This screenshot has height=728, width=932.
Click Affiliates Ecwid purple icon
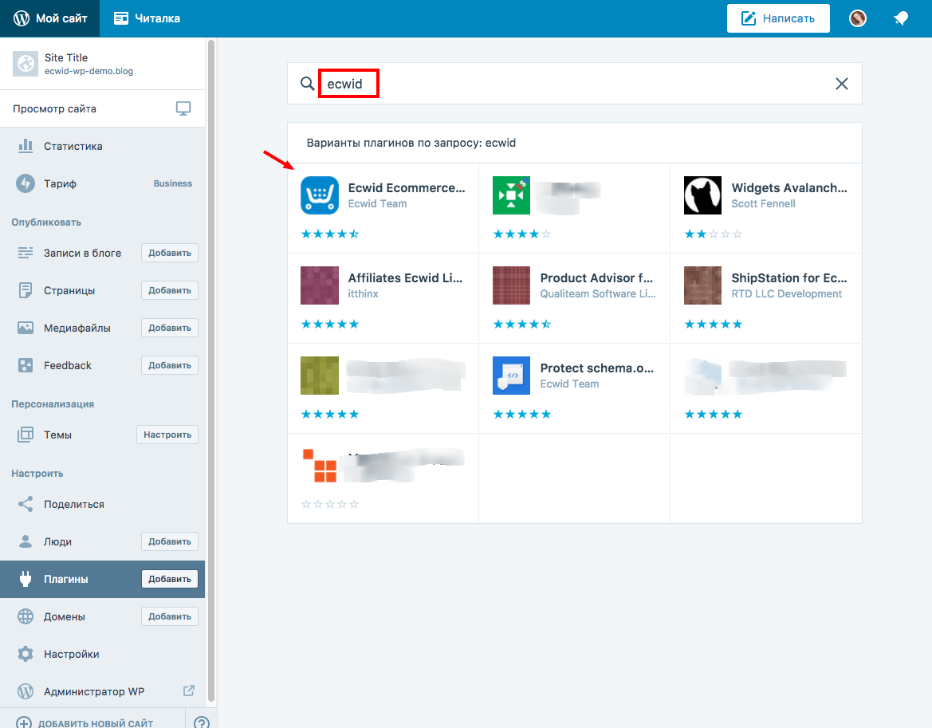point(320,285)
